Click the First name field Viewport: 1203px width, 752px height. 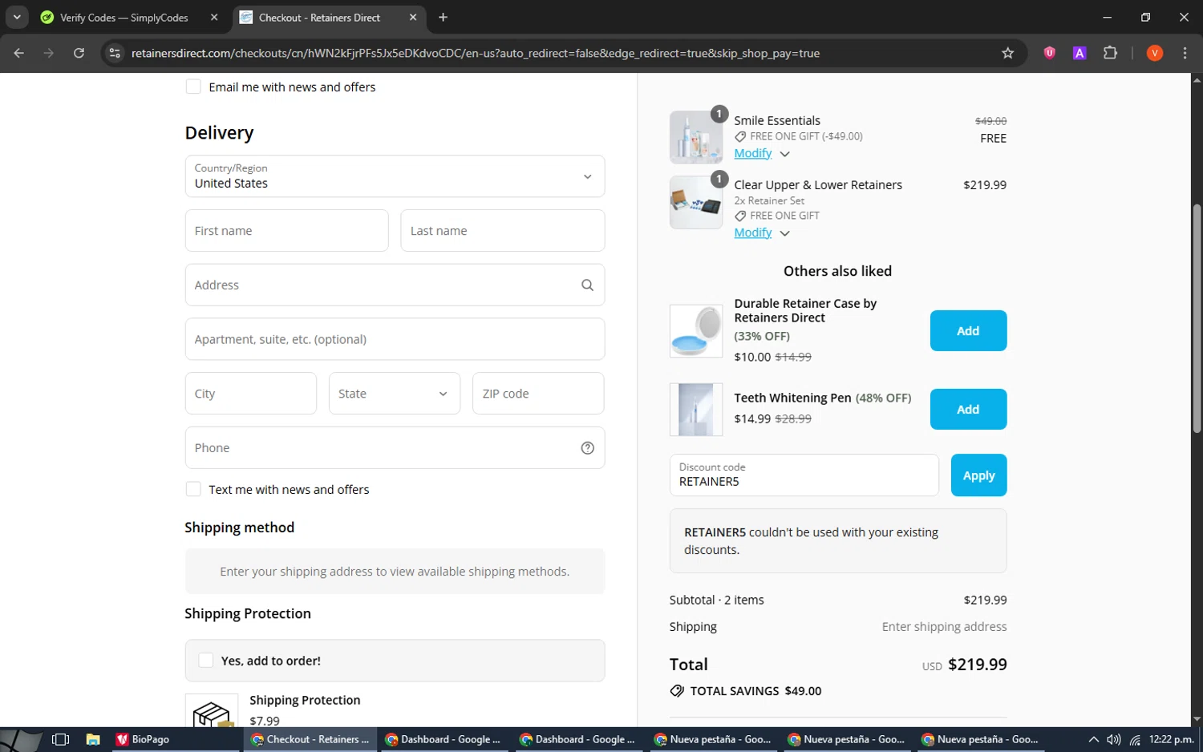click(286, 231)
